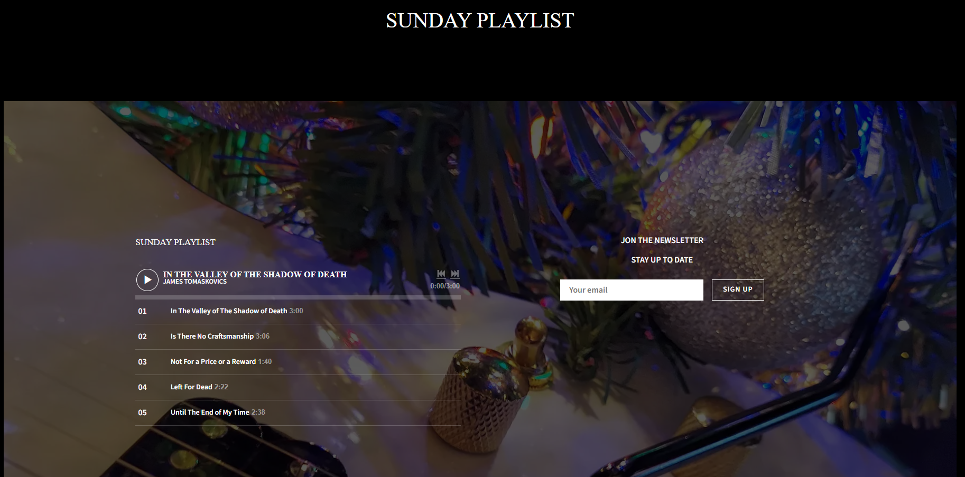Skip to the next track
The width and height of the screenshot is (965, 477).
coord(455,274)
